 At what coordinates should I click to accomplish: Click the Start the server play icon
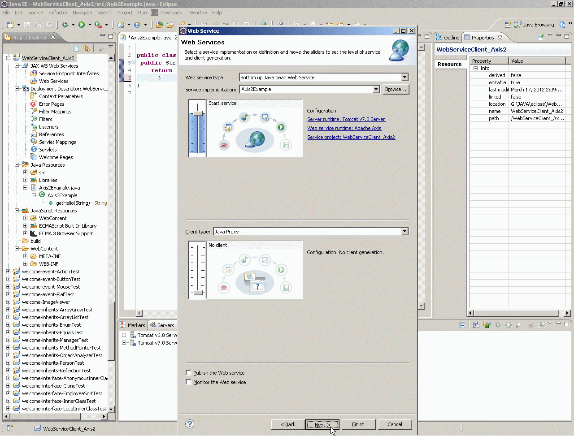tap(509, 325)
